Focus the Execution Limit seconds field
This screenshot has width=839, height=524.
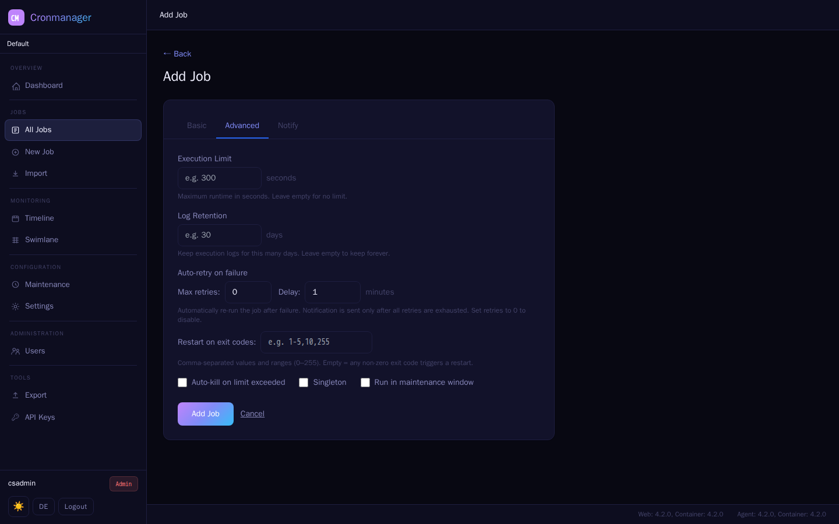[x=220, y=178]
